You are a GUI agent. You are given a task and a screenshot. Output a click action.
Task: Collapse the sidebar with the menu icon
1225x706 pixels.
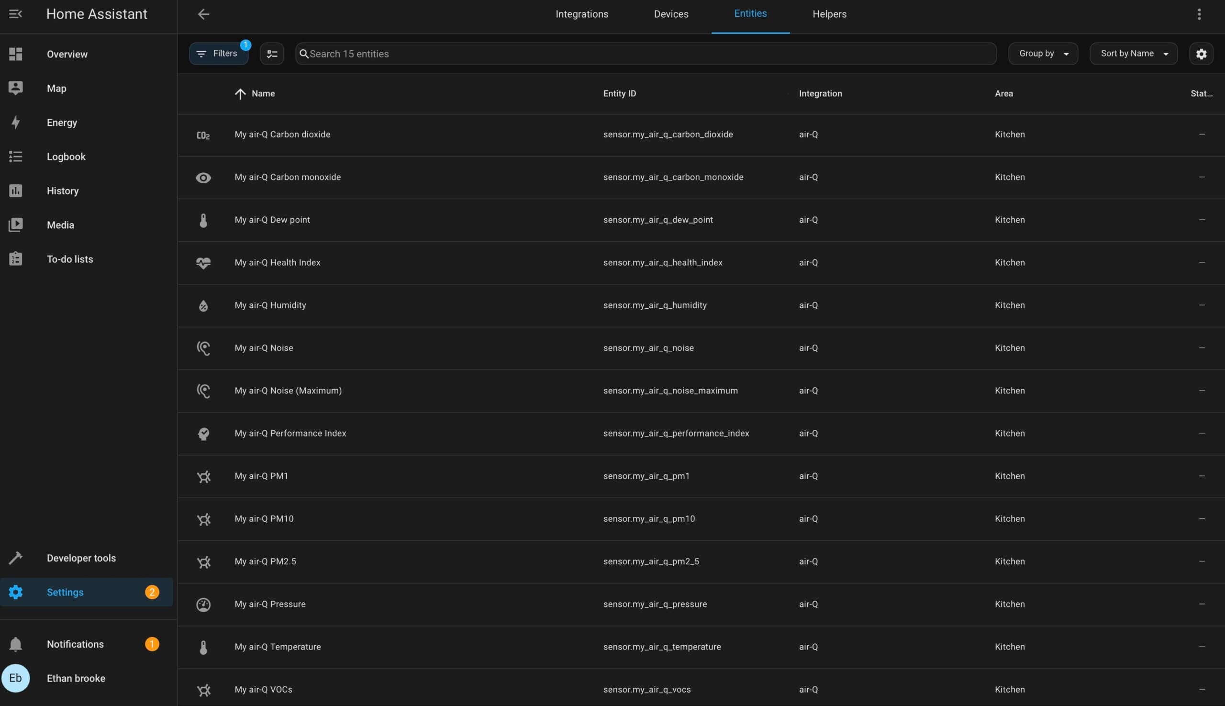[15, 14]
